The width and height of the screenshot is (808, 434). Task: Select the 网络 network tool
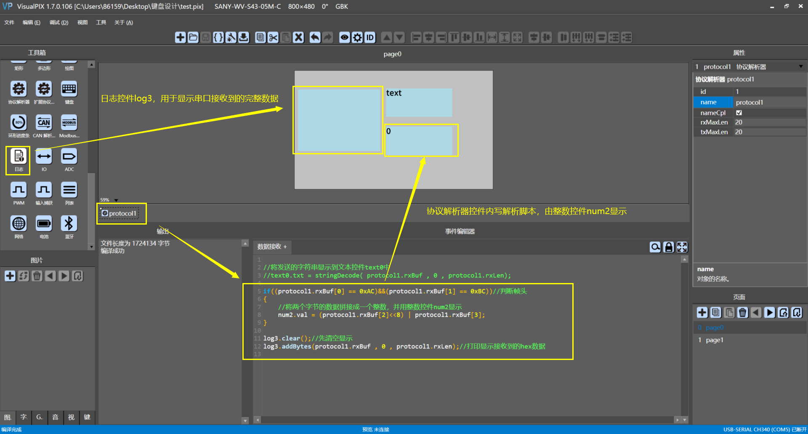[x=19, y=227]
